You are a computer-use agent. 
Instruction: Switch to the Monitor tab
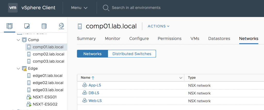113,39
